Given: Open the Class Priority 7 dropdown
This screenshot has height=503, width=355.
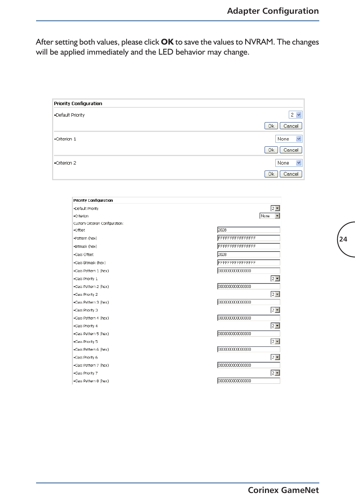Looking at the screenshot, I should point(275,373).
